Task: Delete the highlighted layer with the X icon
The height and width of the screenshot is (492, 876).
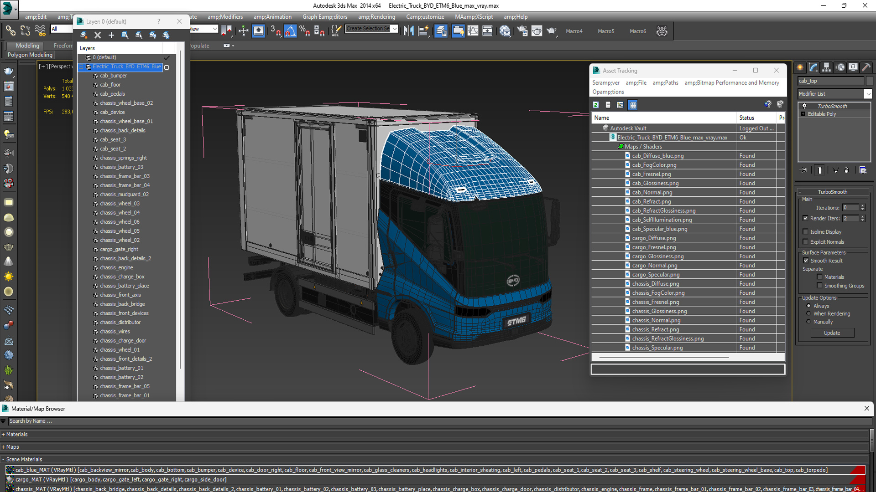Action: (x=98, y=35)
